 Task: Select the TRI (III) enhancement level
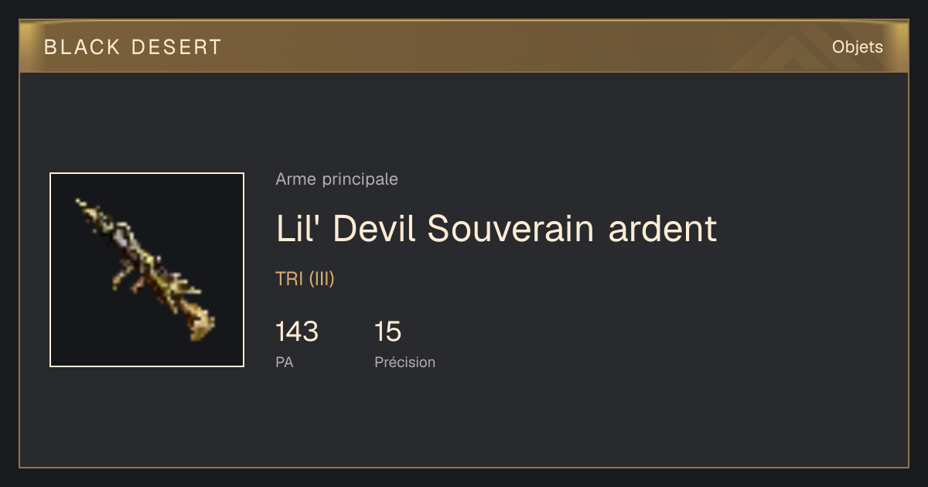305,279
